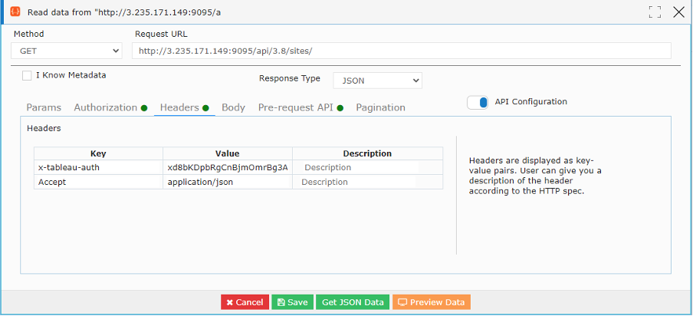Click the red Cancel button

[245, 302]
